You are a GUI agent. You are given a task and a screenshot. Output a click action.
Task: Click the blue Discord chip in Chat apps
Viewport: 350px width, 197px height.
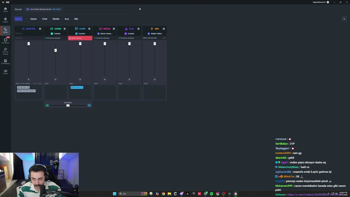pos(77,87)
